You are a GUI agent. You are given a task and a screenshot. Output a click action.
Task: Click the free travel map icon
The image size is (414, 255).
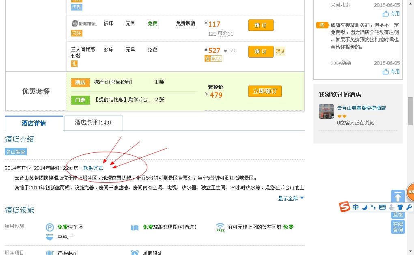point(135,227)
